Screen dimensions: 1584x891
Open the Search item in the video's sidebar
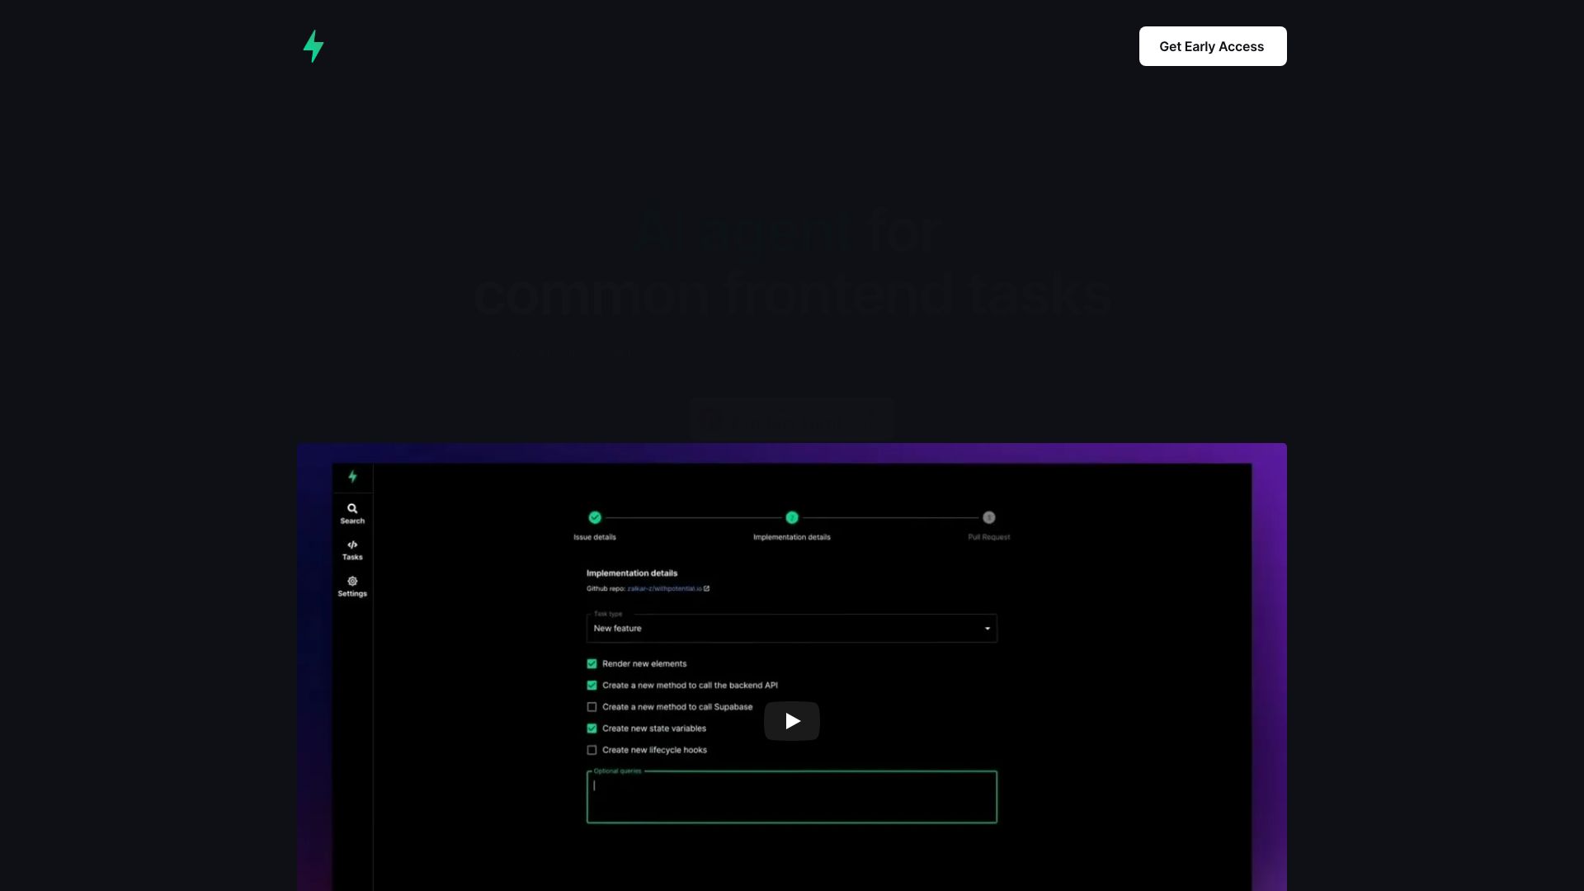point(352,513)
